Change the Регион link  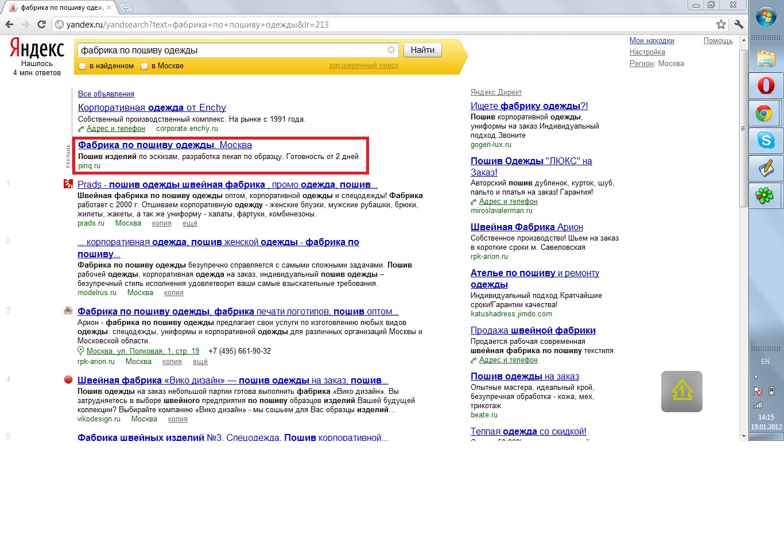point(641,64)
